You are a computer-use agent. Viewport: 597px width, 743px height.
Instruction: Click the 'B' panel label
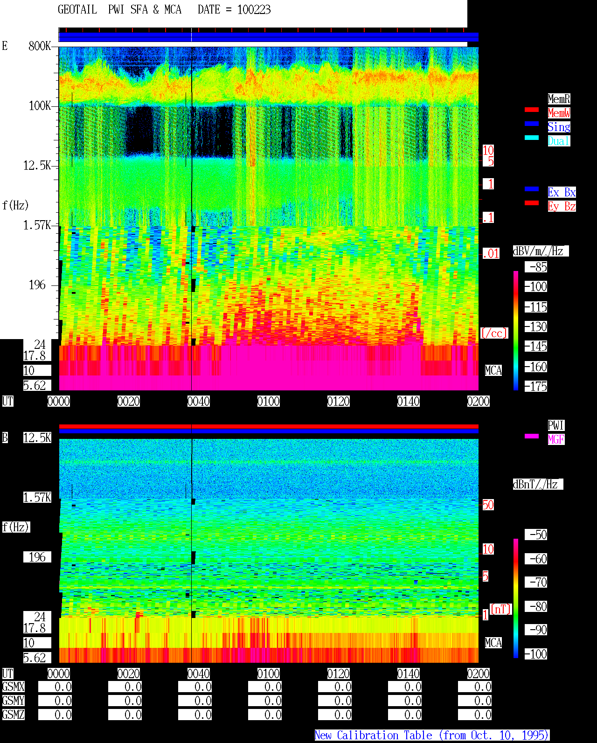(5, 437)
